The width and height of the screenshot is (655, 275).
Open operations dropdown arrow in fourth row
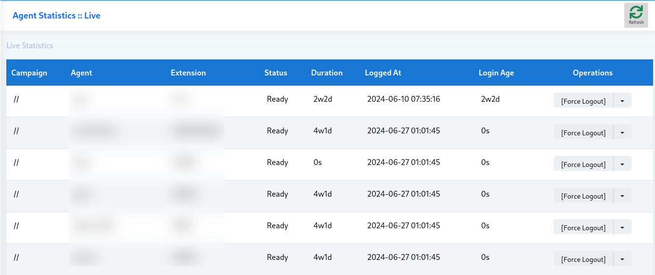(622, 196)
